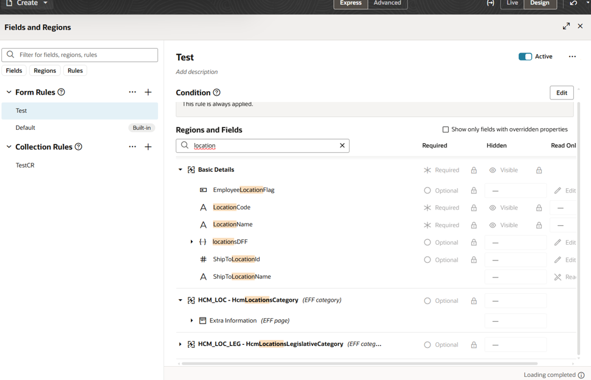Clear the location search text with X

(x=342, y=146)
